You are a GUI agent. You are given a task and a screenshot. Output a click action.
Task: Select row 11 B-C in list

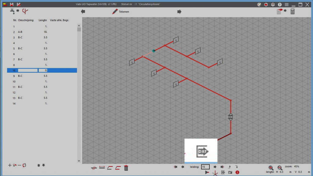tap(42, 87)
